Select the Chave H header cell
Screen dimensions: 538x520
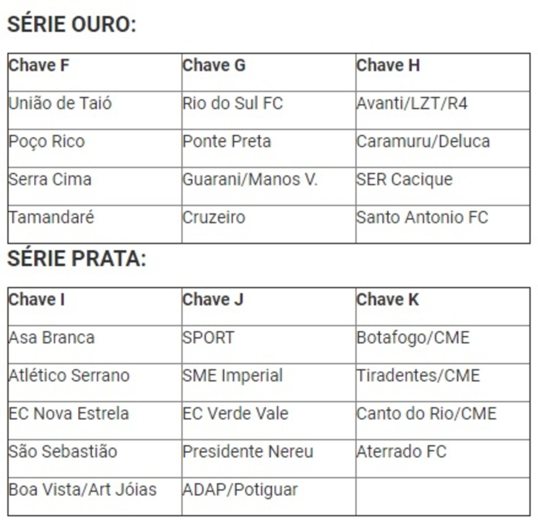coord(443,73)
